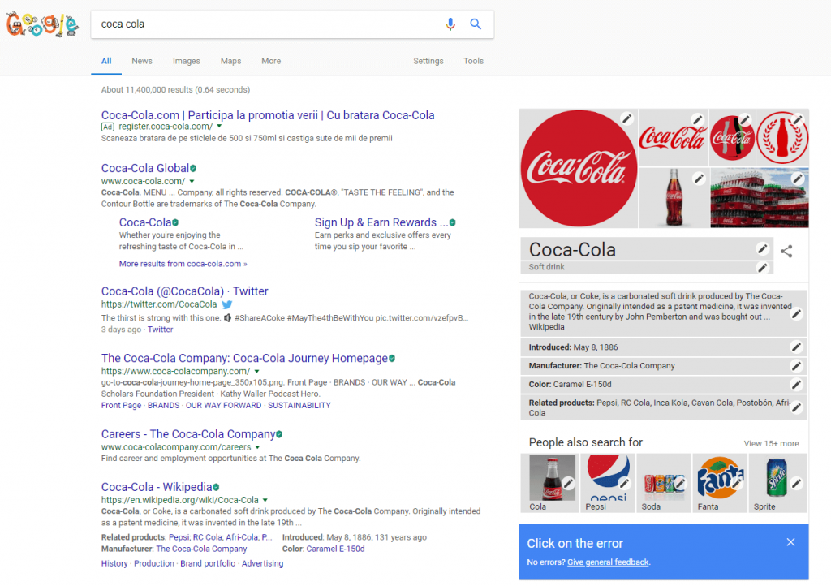Open the Coca-Cola.com promotion ad link

click(x=268, y=115)
